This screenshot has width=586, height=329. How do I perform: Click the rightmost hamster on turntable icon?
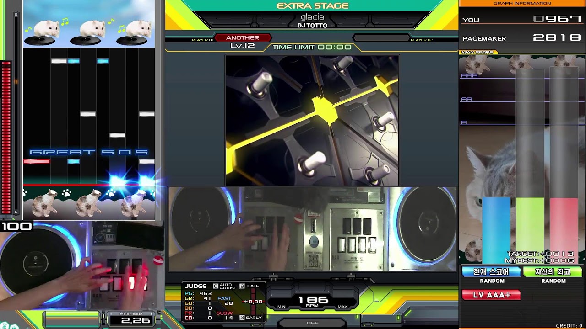134,32
